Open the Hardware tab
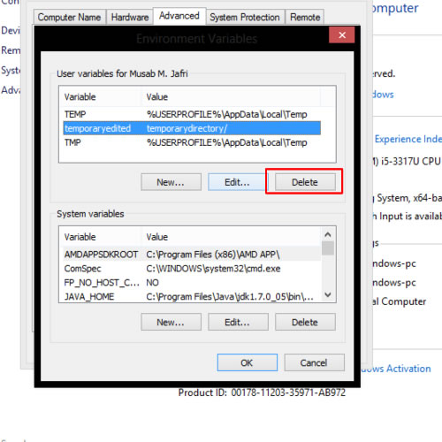The image size is (442, 442). (130, 17)
